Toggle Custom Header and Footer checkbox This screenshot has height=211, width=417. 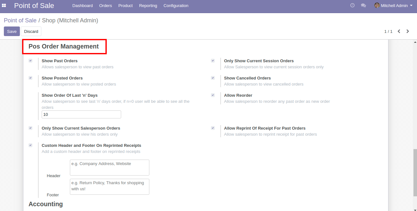tap(30, 145)
